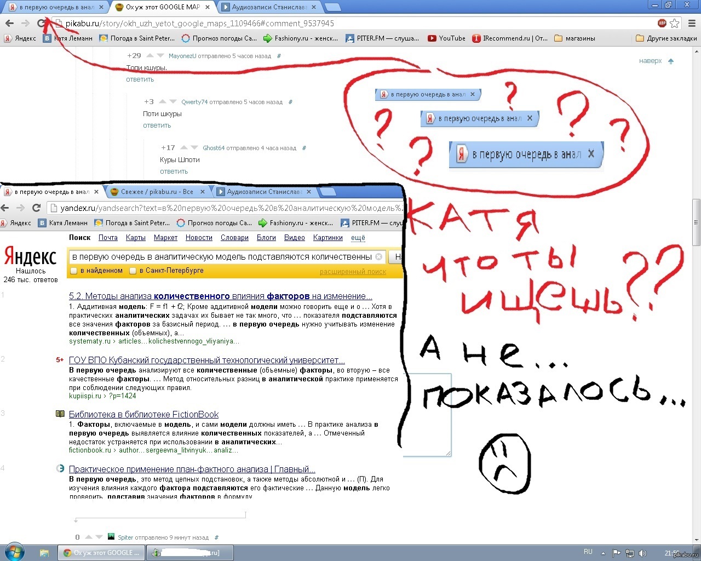Open MayonezU user profile link
The image size is (701, 561).
[x=182, y=56]
